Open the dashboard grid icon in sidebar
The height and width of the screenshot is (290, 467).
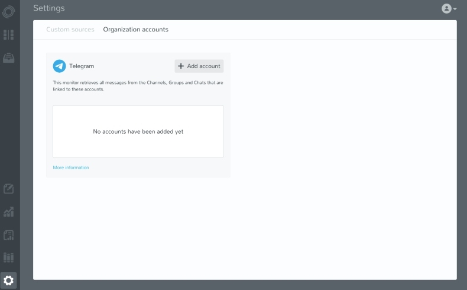pyautogui.click(x=9, y=35)
